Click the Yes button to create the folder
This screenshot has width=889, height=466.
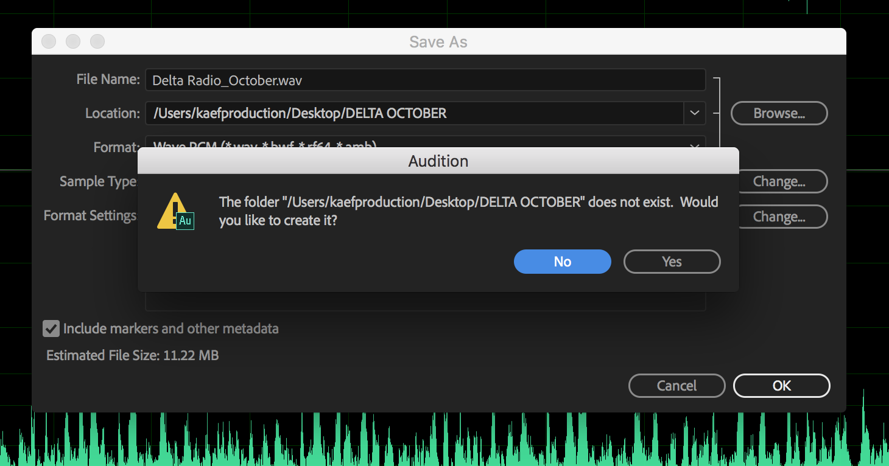point(672,262)
